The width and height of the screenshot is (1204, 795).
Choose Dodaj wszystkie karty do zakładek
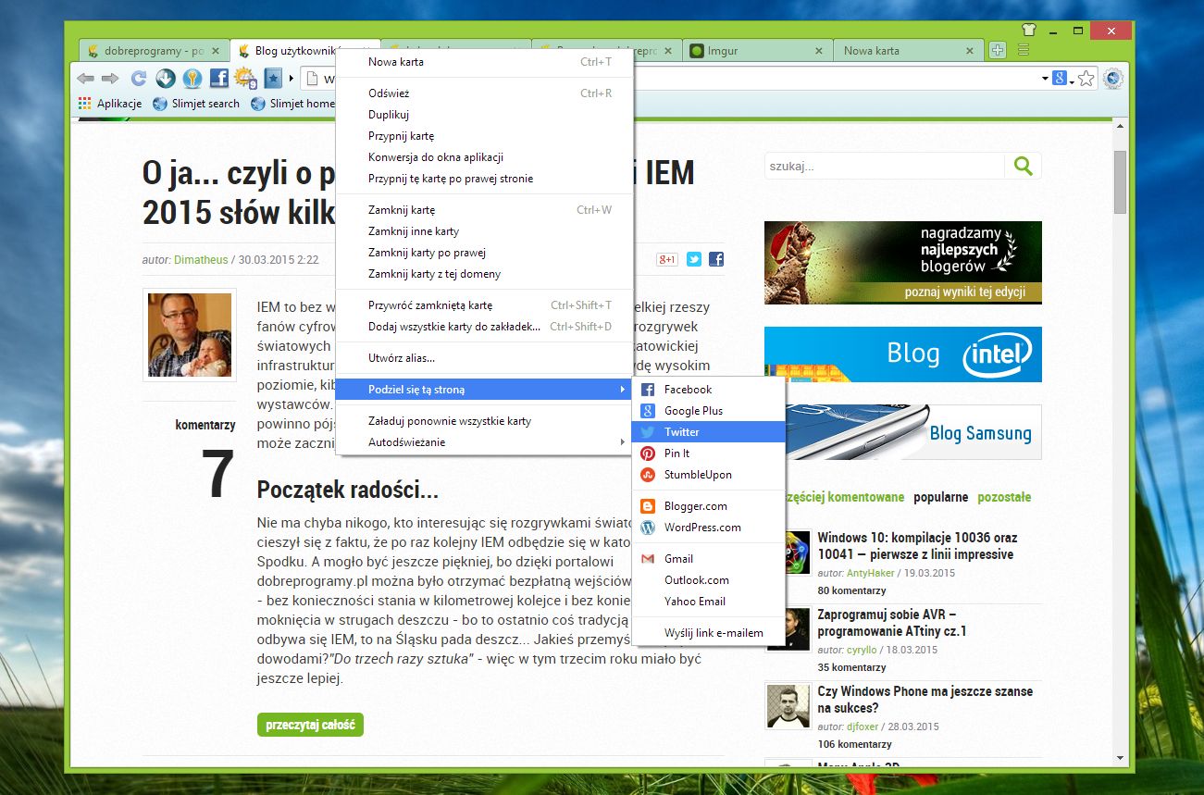(x=484, y=327)
